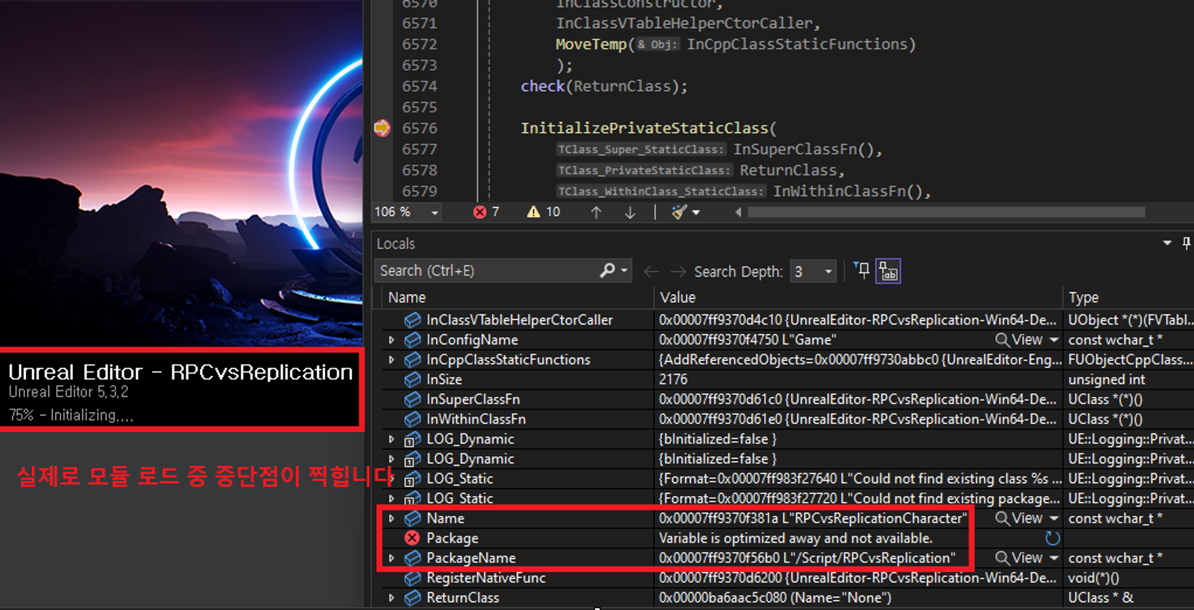Click the yellow warning count icon
Viewport: 1194px width, 610px height.
pos(533,212)
